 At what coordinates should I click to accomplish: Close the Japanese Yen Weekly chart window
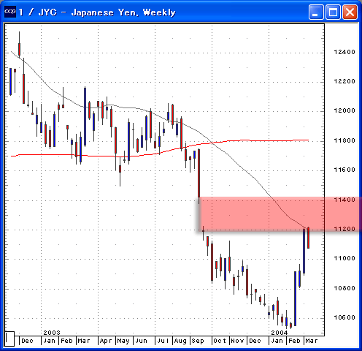coord(350,12)
